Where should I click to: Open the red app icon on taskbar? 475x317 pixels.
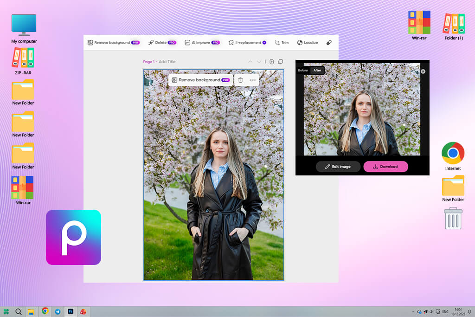(83, 311)
